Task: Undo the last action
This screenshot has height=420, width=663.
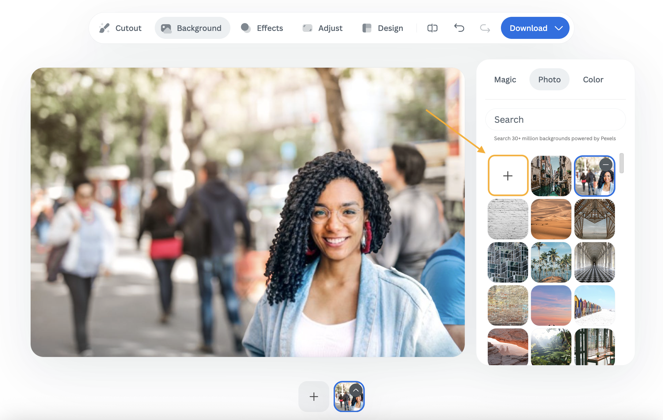Action: click(459, 28)
